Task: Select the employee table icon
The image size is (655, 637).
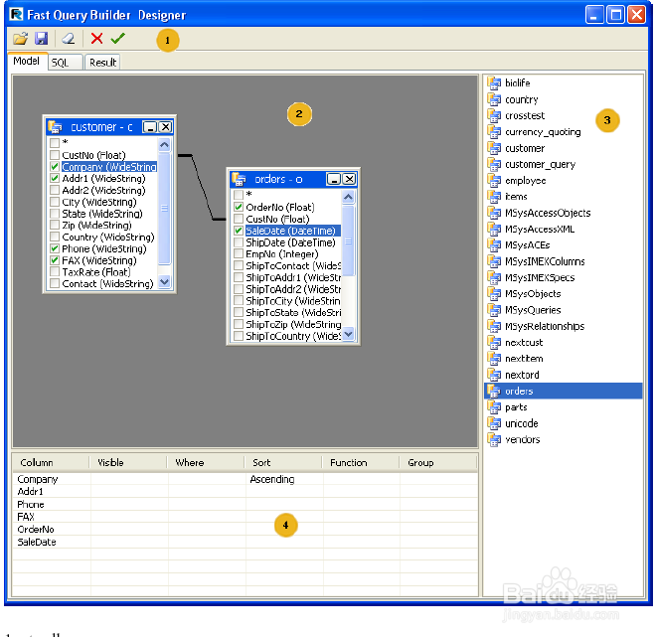Action: pos(494,181)
